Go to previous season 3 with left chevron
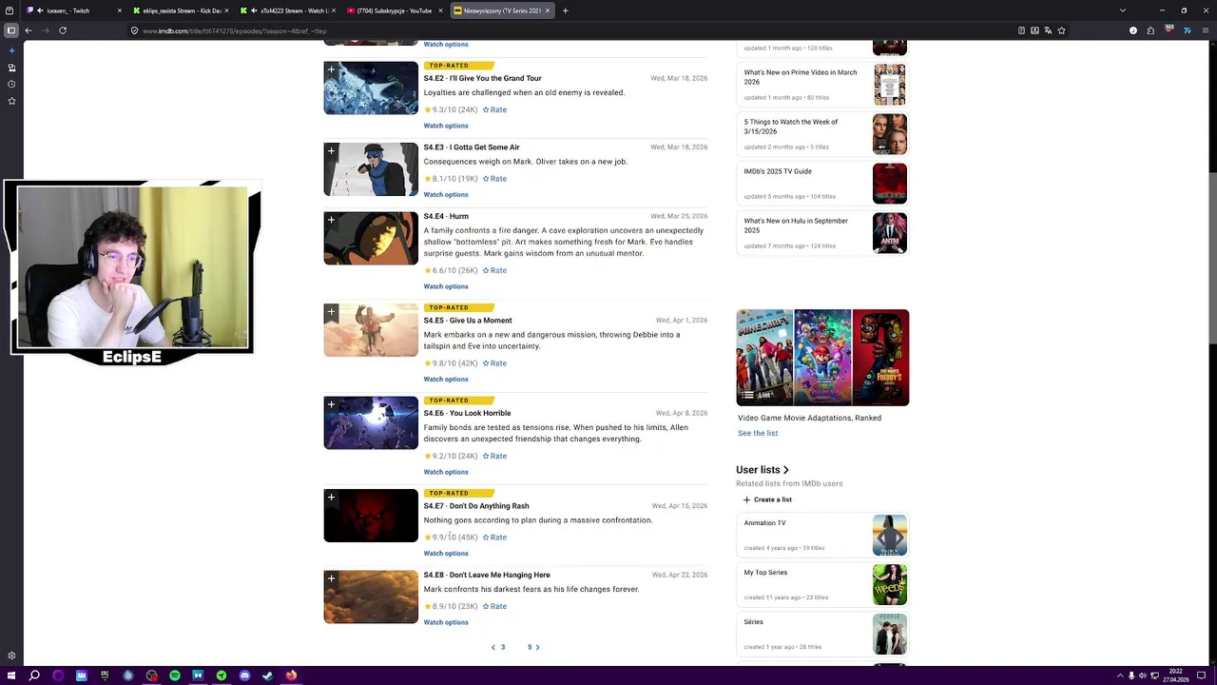 pos(493,647)
